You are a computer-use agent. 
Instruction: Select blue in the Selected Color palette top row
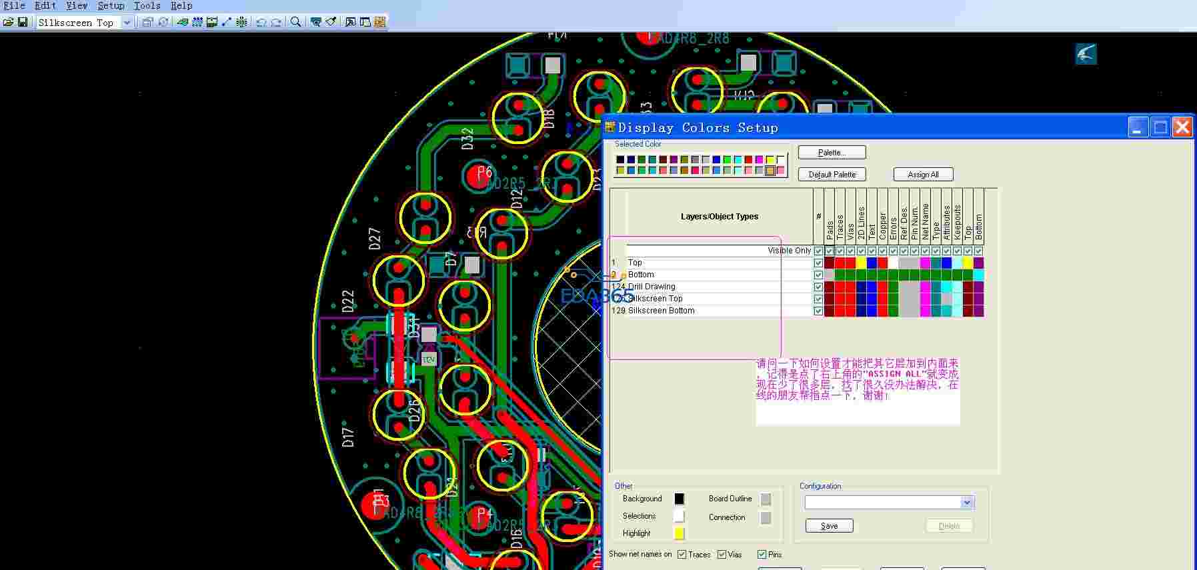point(716,159)
